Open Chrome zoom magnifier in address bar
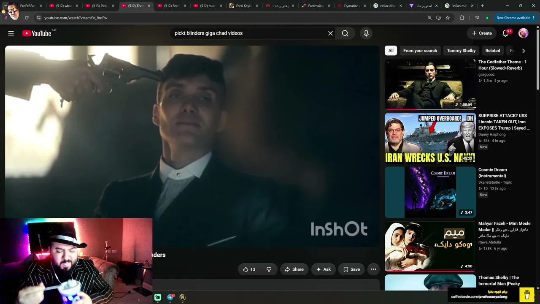Screen dimensions: 540x304 tap(429, 18)
